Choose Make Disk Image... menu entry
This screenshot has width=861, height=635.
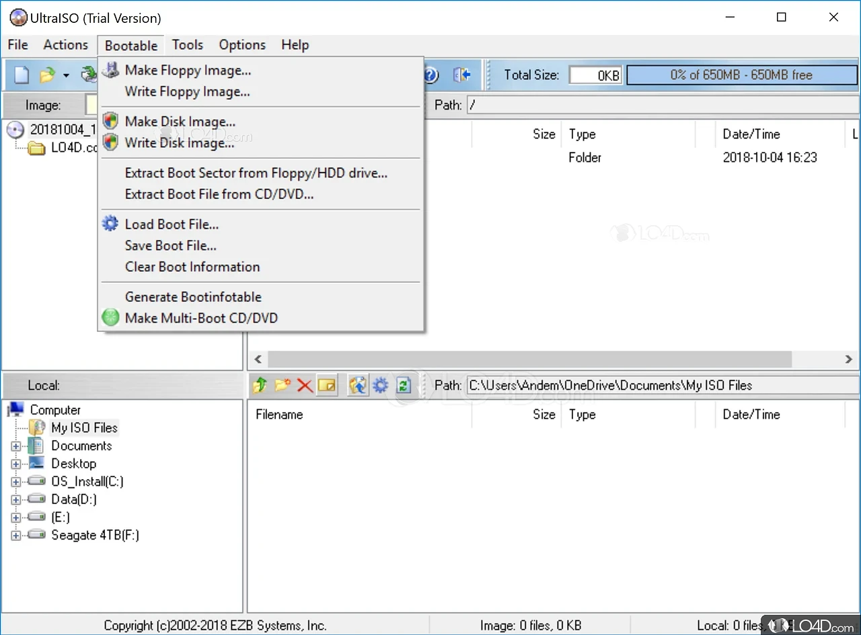(261, 122)
